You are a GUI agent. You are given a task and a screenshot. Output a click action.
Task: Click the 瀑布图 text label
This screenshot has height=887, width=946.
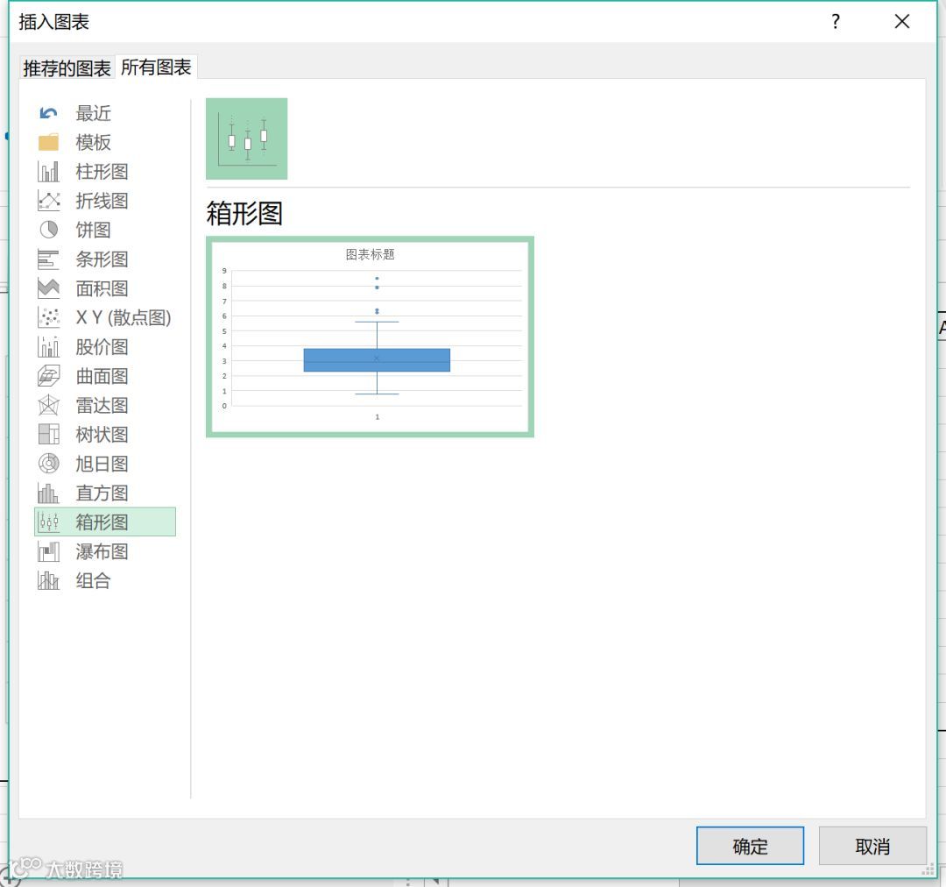click(102, 551)
